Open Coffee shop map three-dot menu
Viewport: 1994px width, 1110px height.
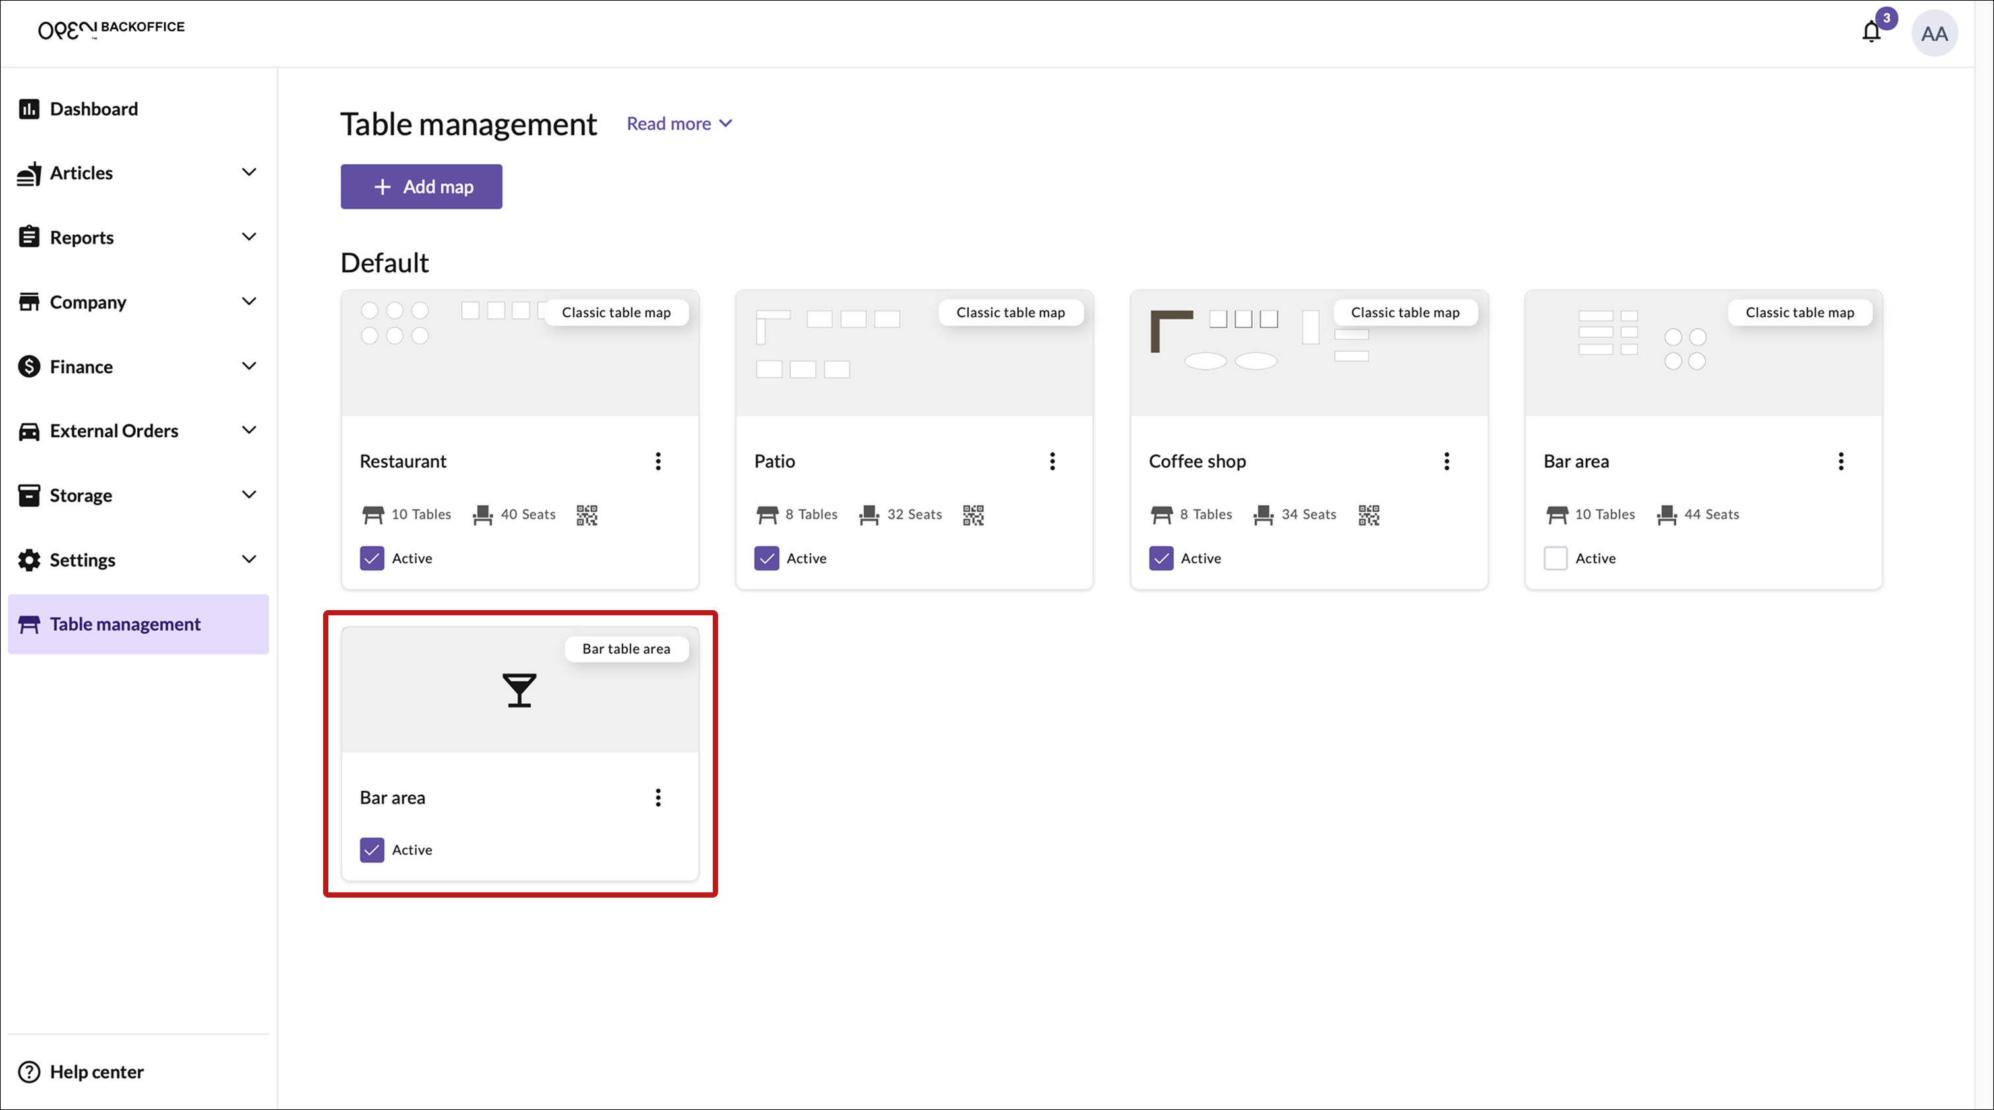pyautogui.click(x=1446, y=461)
